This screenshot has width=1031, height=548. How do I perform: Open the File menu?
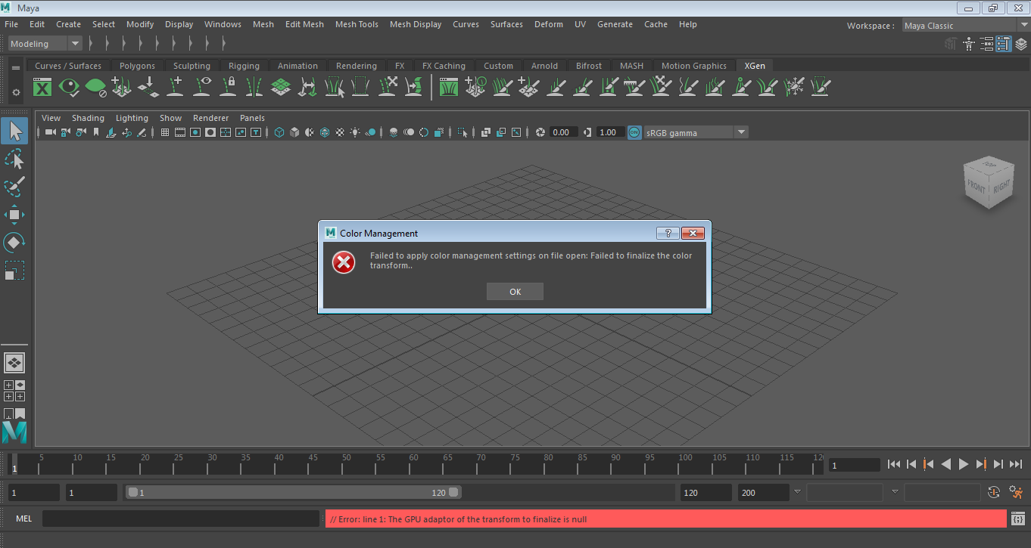pos(11,24)
